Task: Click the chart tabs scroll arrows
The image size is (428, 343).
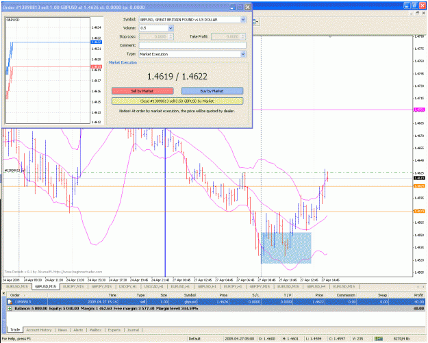Action: pyautogui.click(x=421, y=286)
